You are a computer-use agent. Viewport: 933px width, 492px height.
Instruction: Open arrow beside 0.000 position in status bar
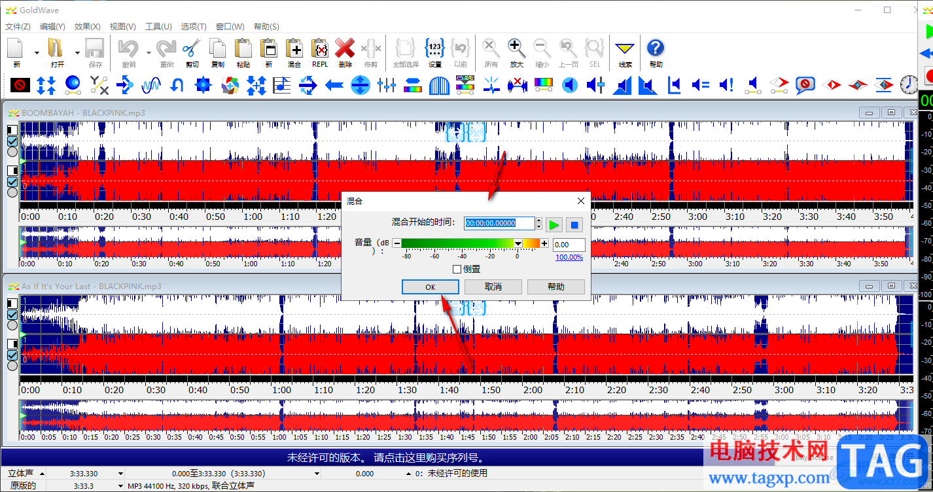(x=408, y=473)
